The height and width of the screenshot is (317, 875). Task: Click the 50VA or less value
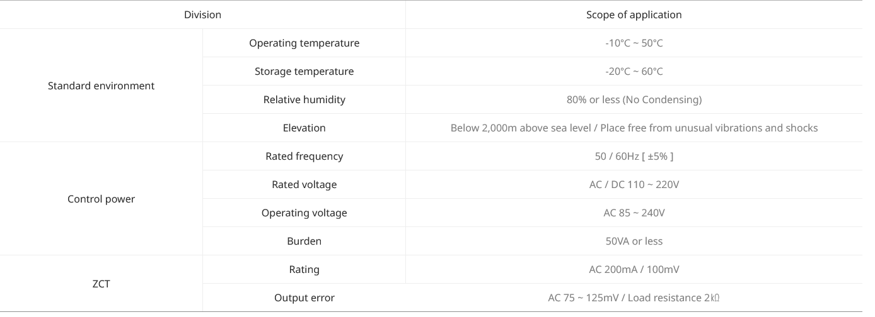634,241
